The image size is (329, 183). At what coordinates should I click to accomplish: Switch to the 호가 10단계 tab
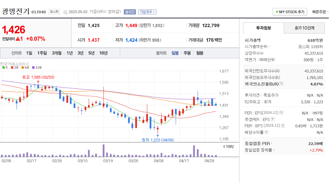coord(304,28)
